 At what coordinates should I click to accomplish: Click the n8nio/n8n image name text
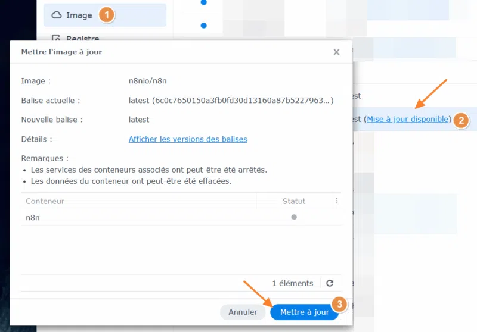tap(147, 81)
